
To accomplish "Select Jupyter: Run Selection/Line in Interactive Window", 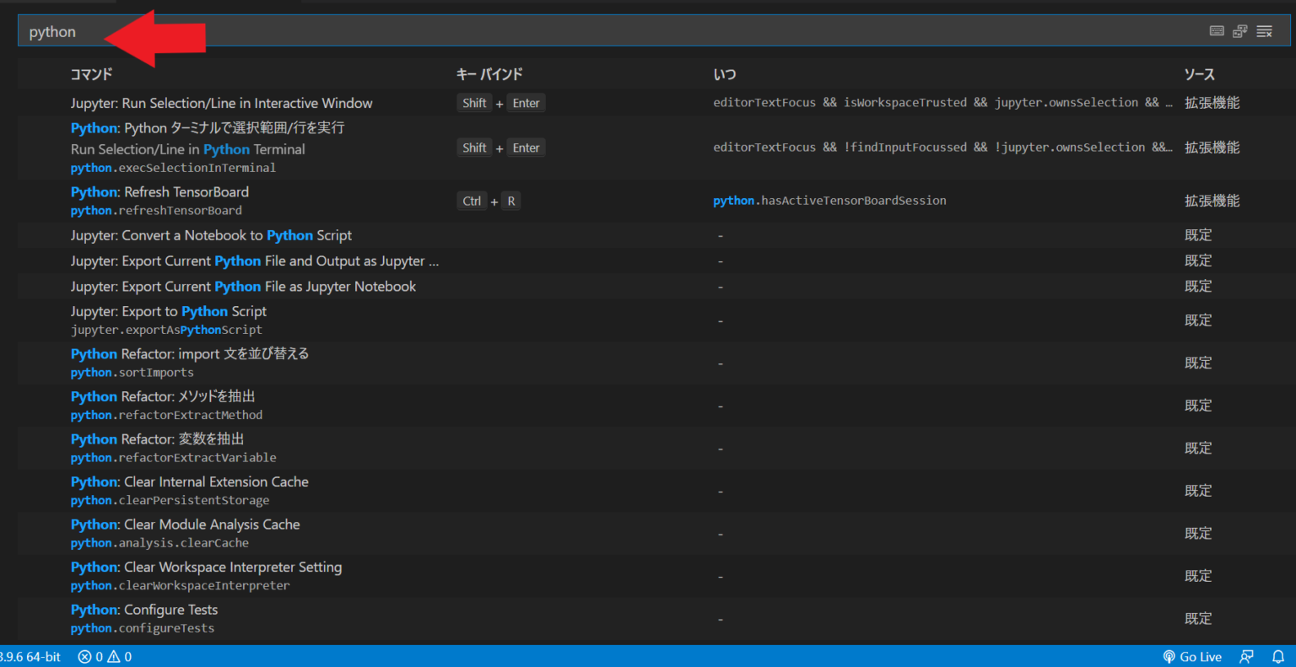I will 221,103.
